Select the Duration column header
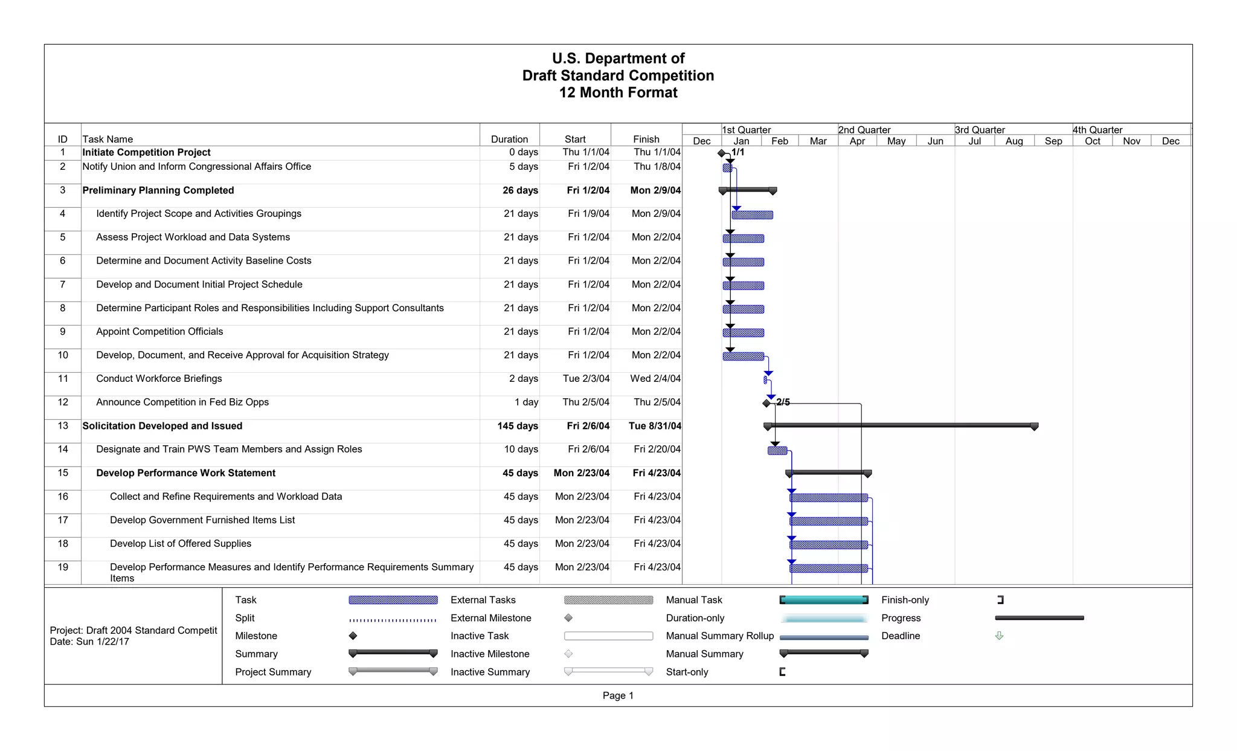This screenshot has height=751, width=1237. pyautogui.click(x=509, y=139)
